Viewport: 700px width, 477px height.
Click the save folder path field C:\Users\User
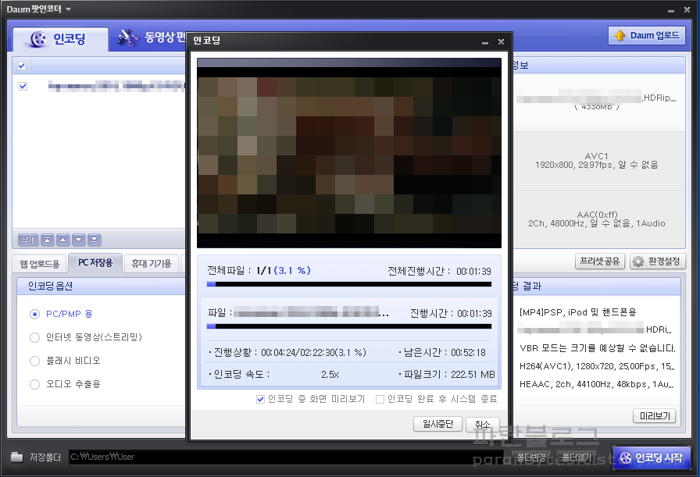pos(286,457)
